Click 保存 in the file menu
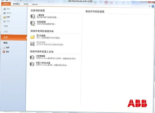Screen dimensions: 155x113 tap(7, 9)
